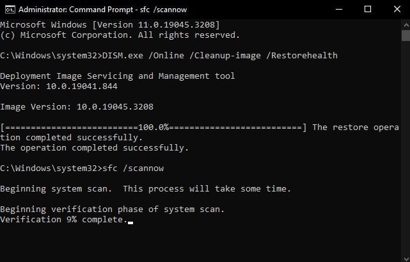The width and height of the screenshot is (410, 262).
Task: Click the blinking text cursor
Action: pyautogui.click(x=130, y=222)
